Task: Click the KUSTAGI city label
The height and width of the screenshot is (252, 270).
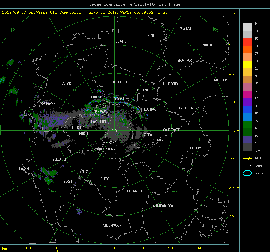Action: click(x=150, y=109)
